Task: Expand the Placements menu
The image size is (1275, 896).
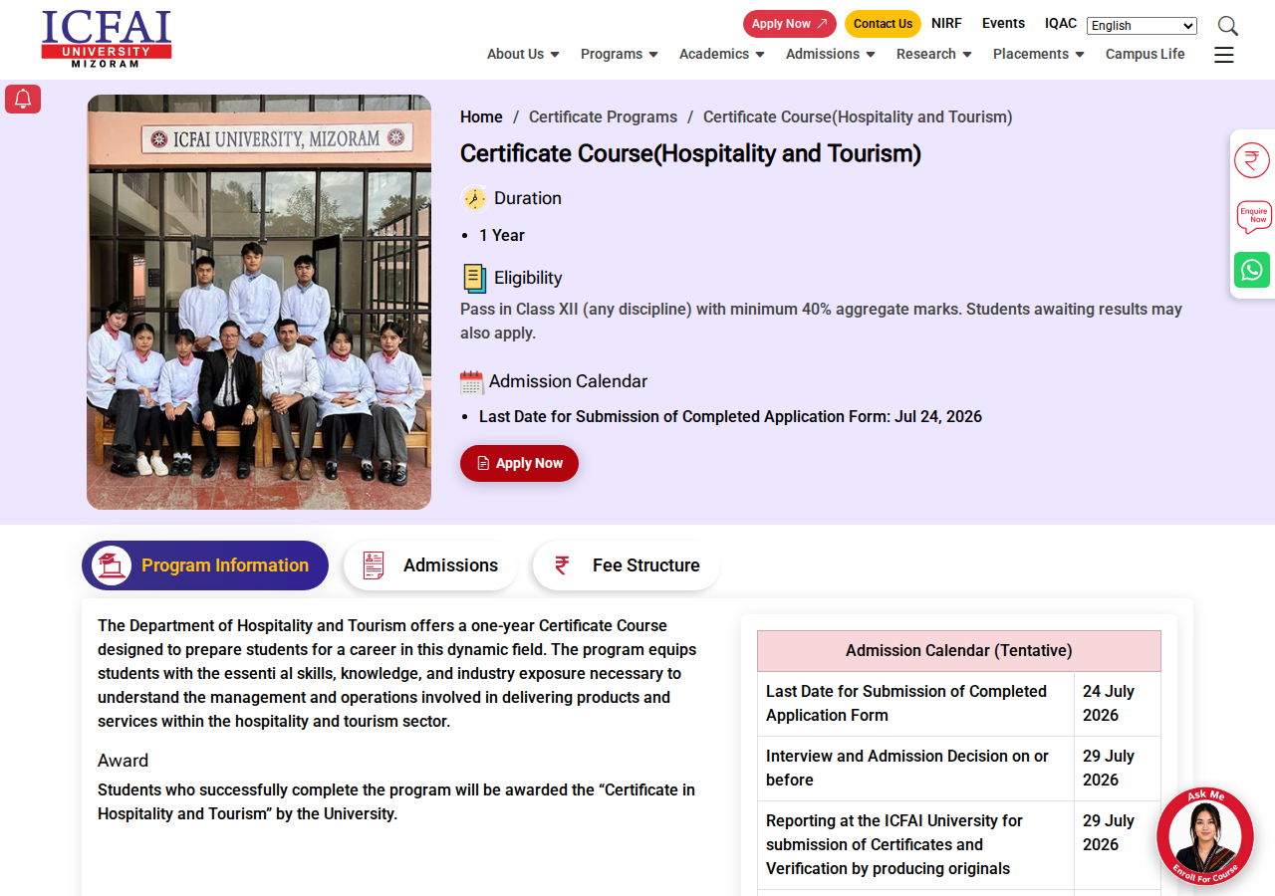Action: tap(1039, 54)
